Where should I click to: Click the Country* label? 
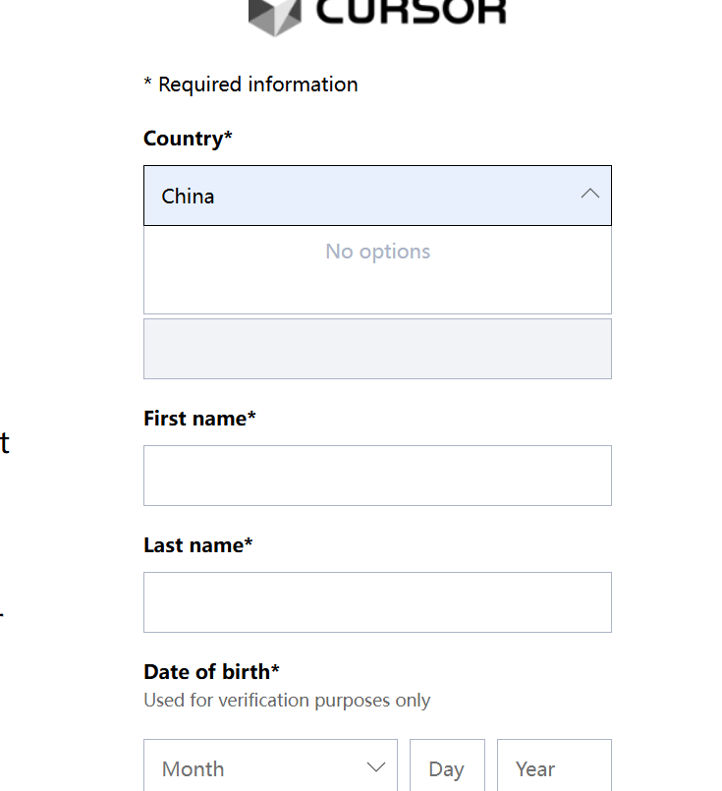coord(188,139)
